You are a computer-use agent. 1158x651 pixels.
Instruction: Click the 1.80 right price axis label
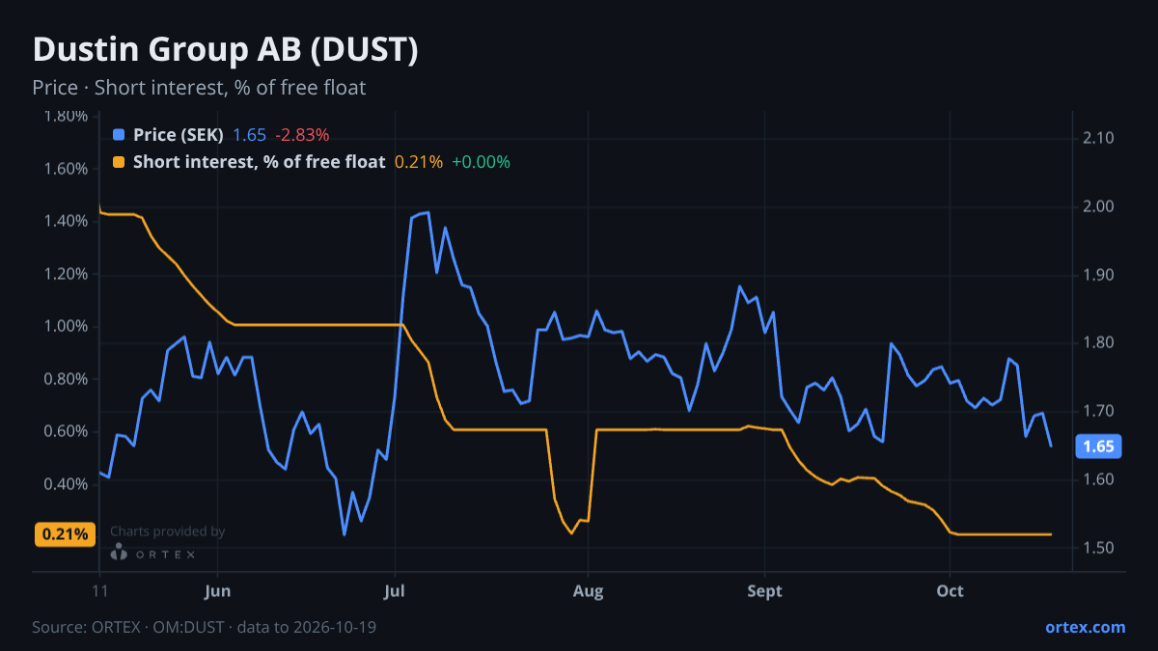click(1098, 343)
